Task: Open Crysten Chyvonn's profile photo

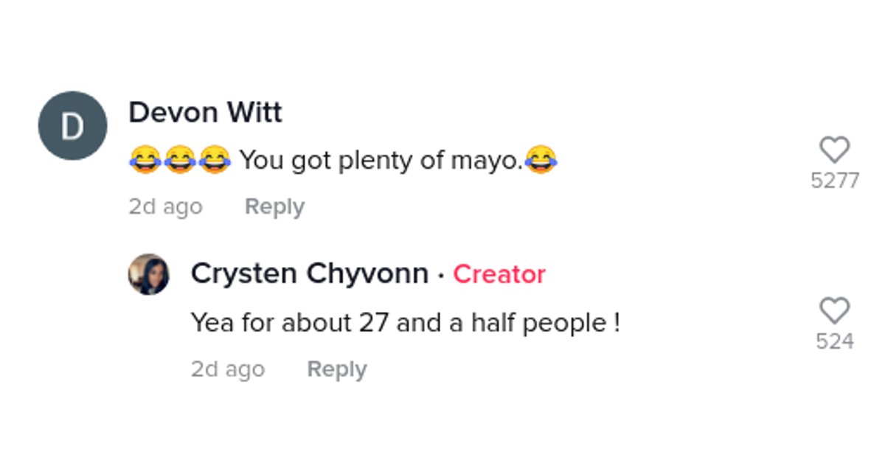Action: coord(149,274)
